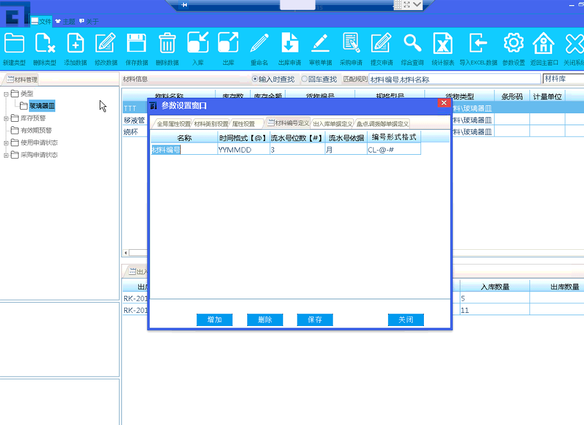Click the 保存 button in the dialog
The width and height of the screenshot is (584, 425).
pos(315,320)
